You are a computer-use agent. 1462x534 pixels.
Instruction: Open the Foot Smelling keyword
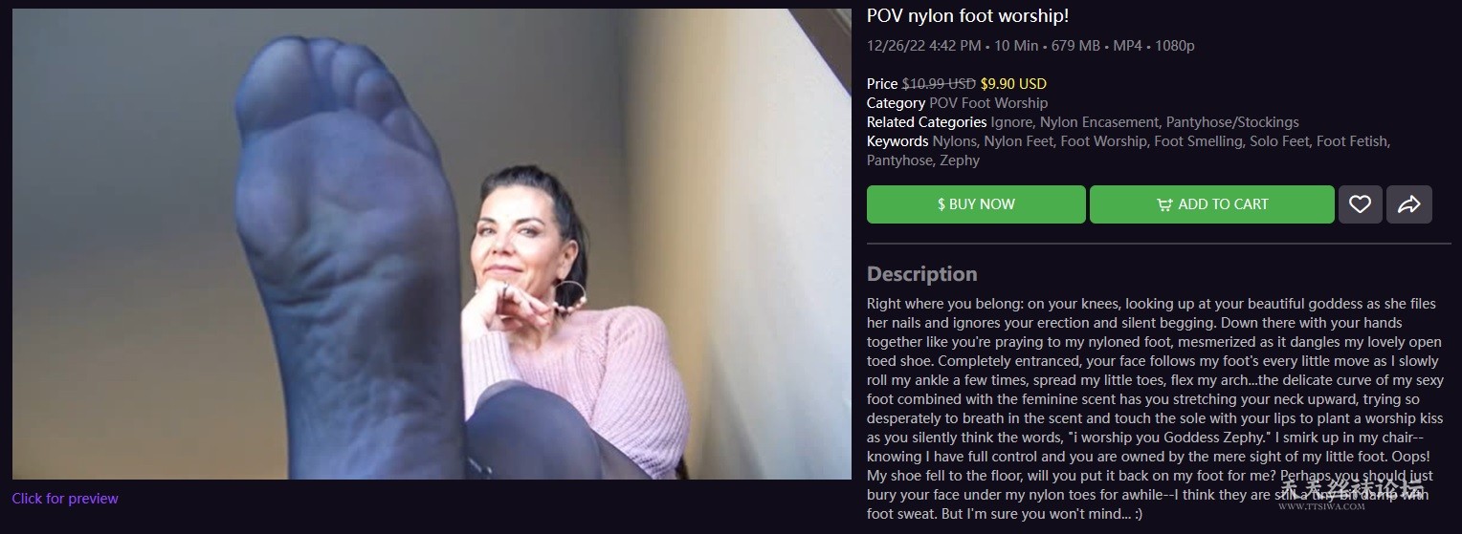1201,141
